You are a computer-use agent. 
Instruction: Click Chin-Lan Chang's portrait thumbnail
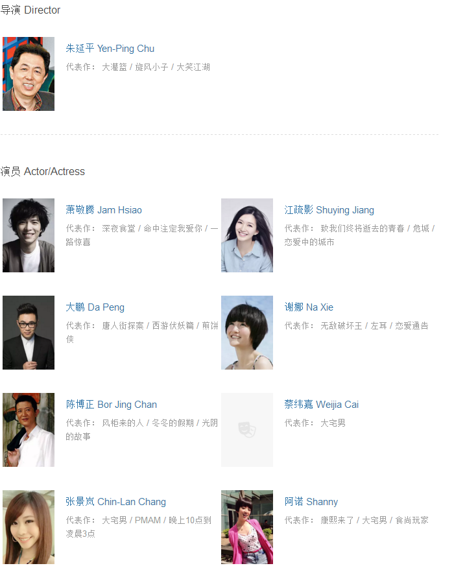tap(29, 527)
